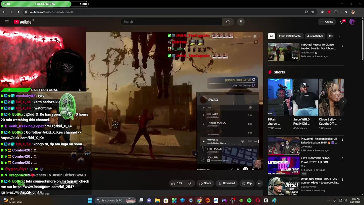Like the video with thumbs up

pyautogui.click(x=177, y=183)
